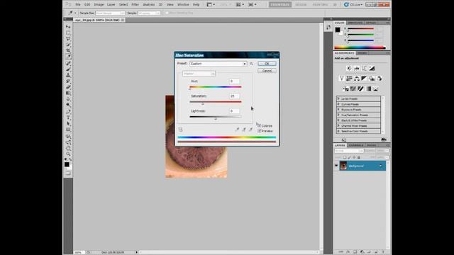The width and height of the screenshot is (454, 255).
Task: Switch to the Design workspace
Action: [x=301, y=5]
